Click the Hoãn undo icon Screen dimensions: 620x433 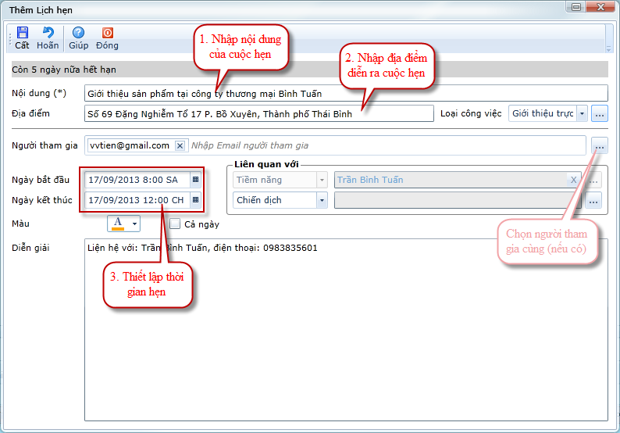48,33
